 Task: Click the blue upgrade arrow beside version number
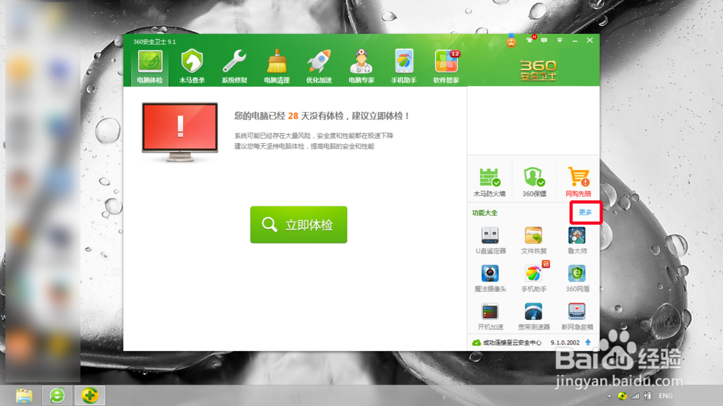[x=588, y=342]
